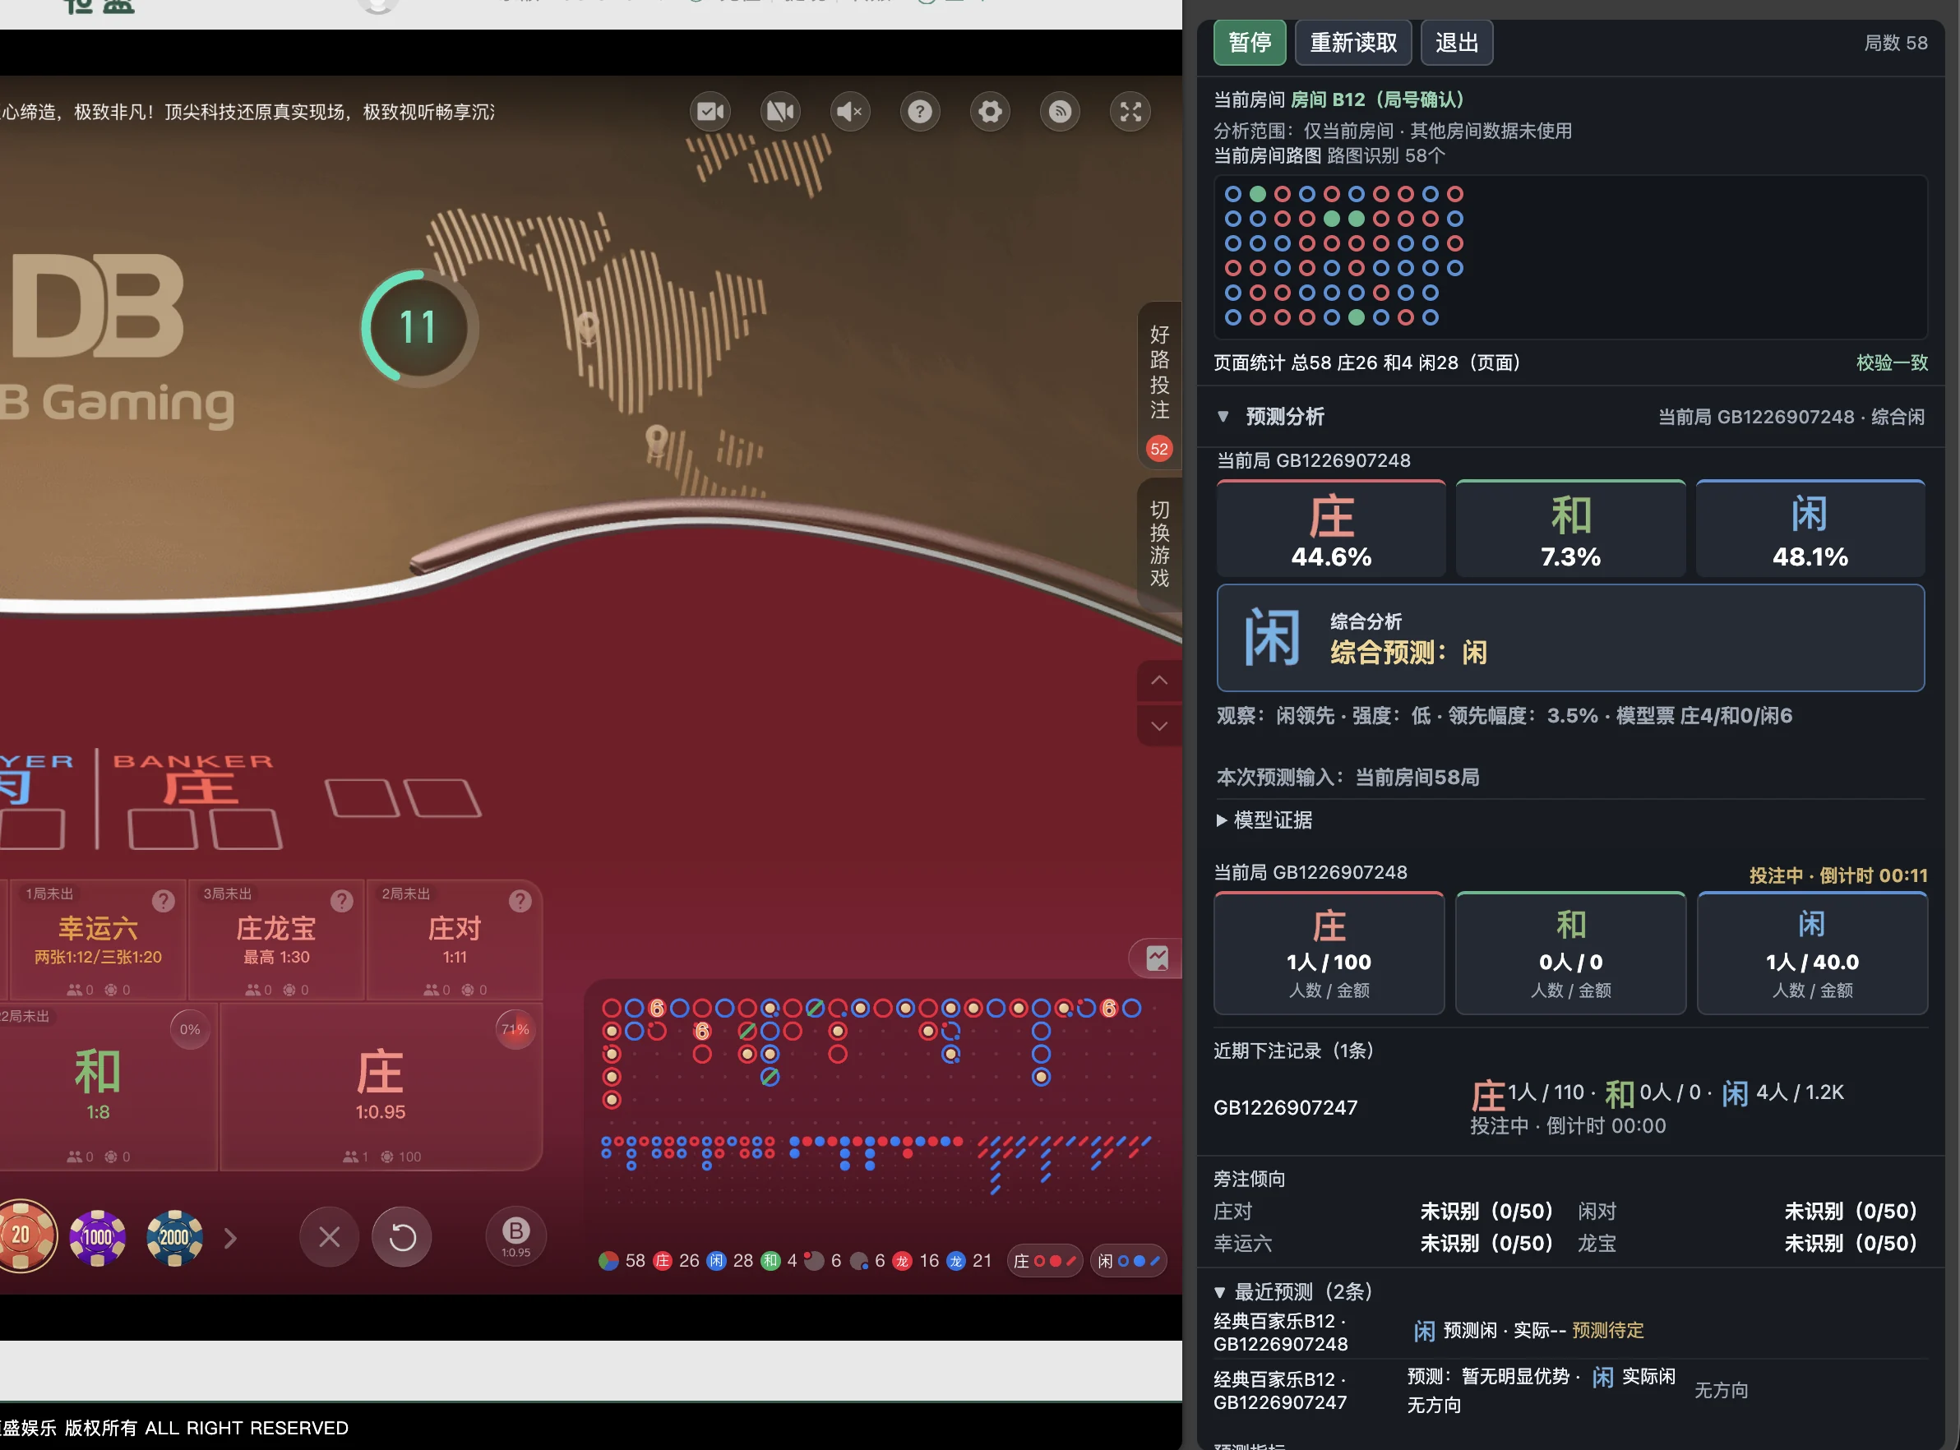Toggle the B 1:0.95 commission button
The height and width of the screenshot is (1450, 1960).
point(516,1237)
